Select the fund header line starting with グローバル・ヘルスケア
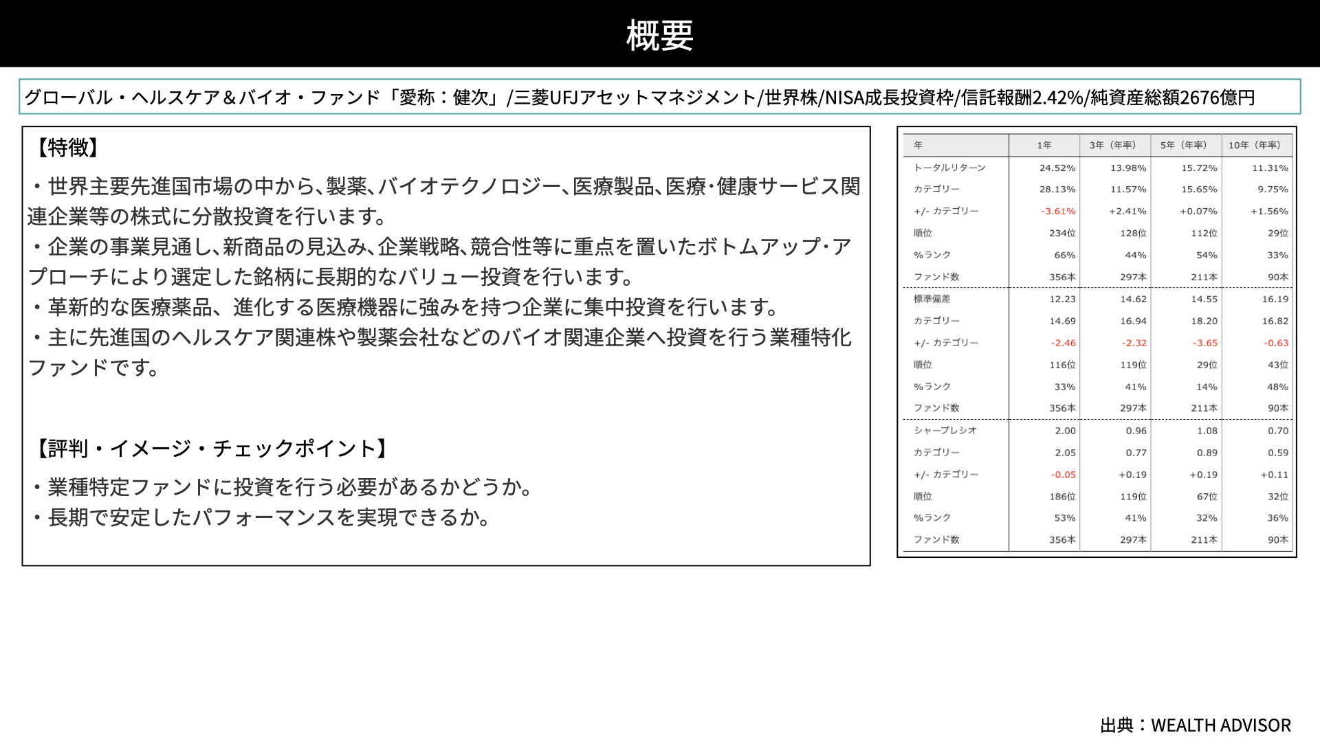 click(639, 98)
